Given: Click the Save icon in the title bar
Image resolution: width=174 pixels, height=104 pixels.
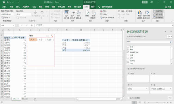Looking at the screenshot, I should [4, 2].
